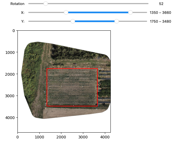Click the y-axis tick label 4000
The height and width of the screenshot is (142, 174).
click(x=10, y=118)
